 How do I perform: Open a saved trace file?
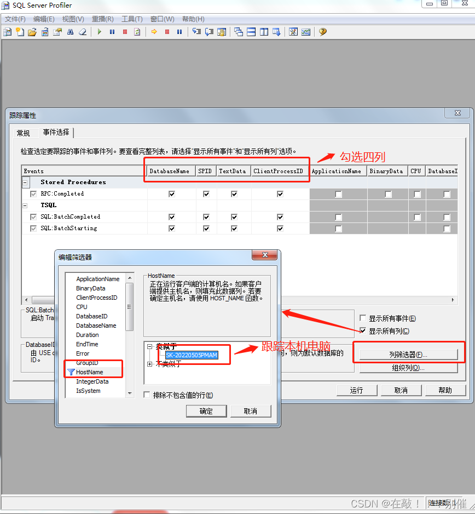pos(32,32)
